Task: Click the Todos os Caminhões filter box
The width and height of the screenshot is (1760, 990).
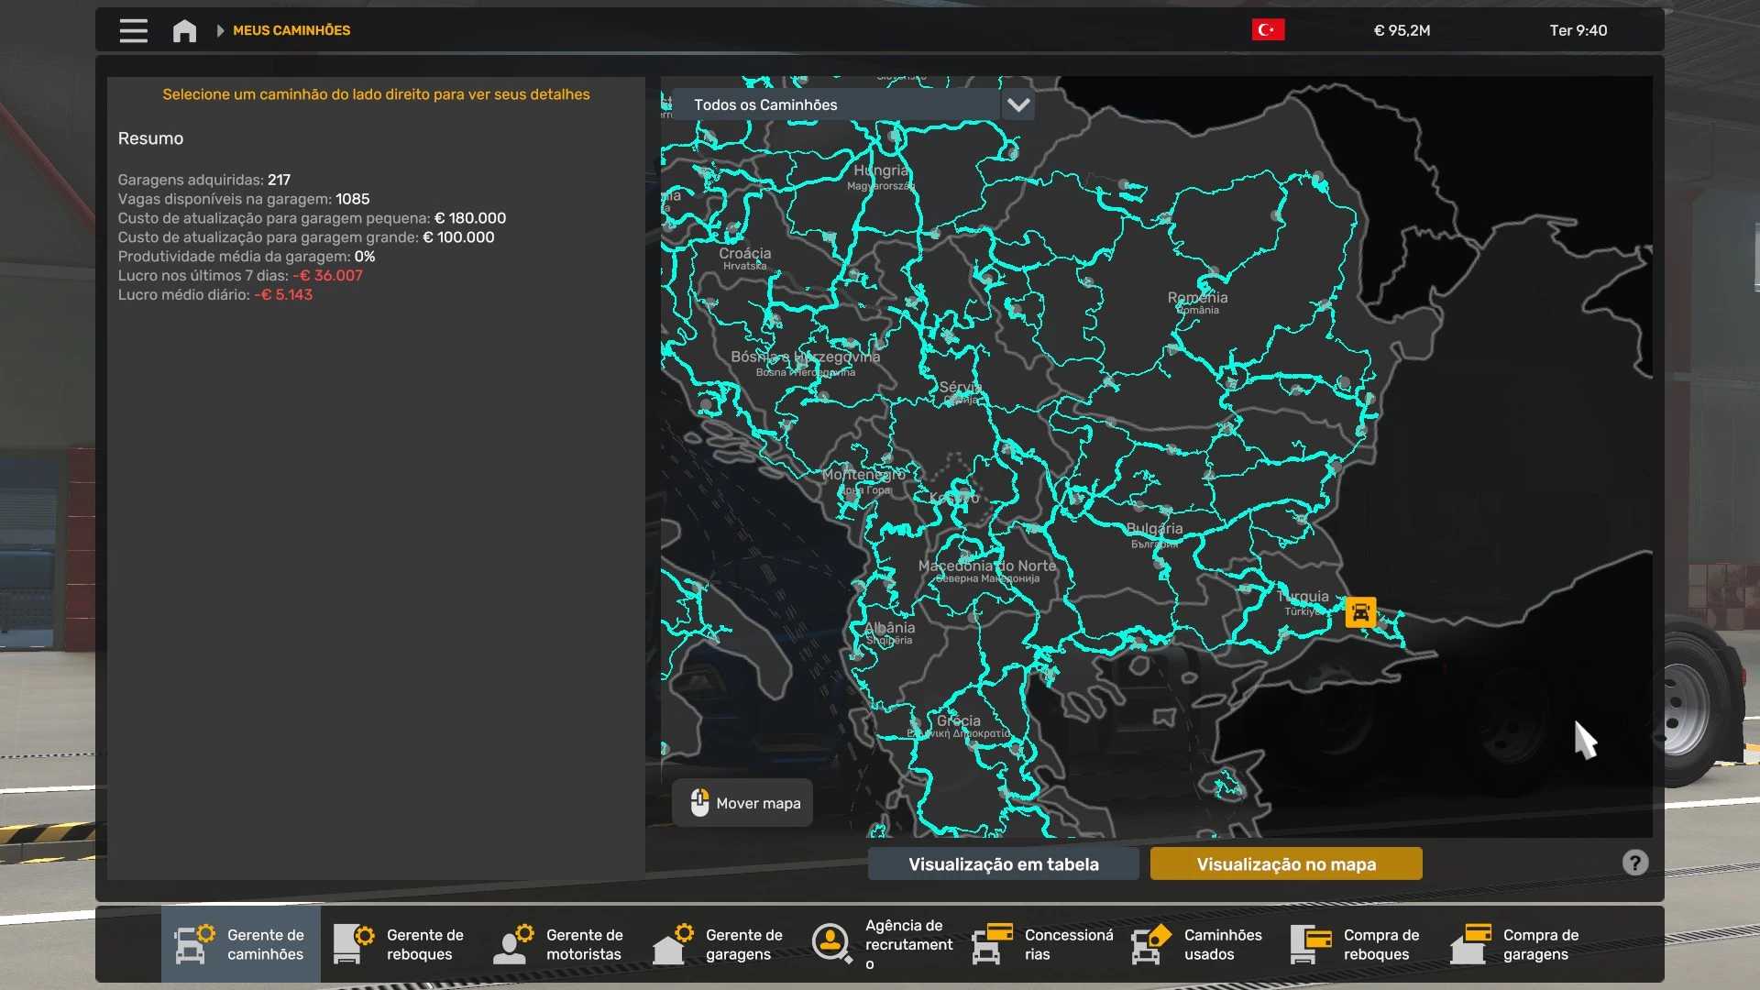Action: tap(834, 104)
